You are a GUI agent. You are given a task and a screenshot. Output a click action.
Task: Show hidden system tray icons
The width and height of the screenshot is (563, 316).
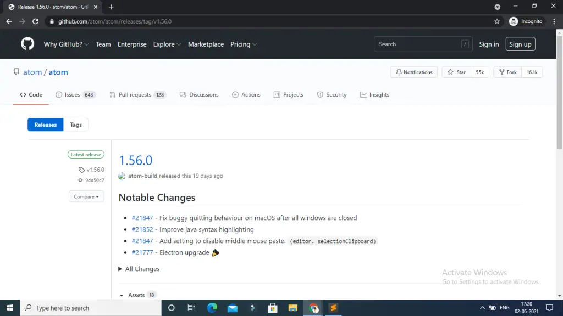coord(482,308)
